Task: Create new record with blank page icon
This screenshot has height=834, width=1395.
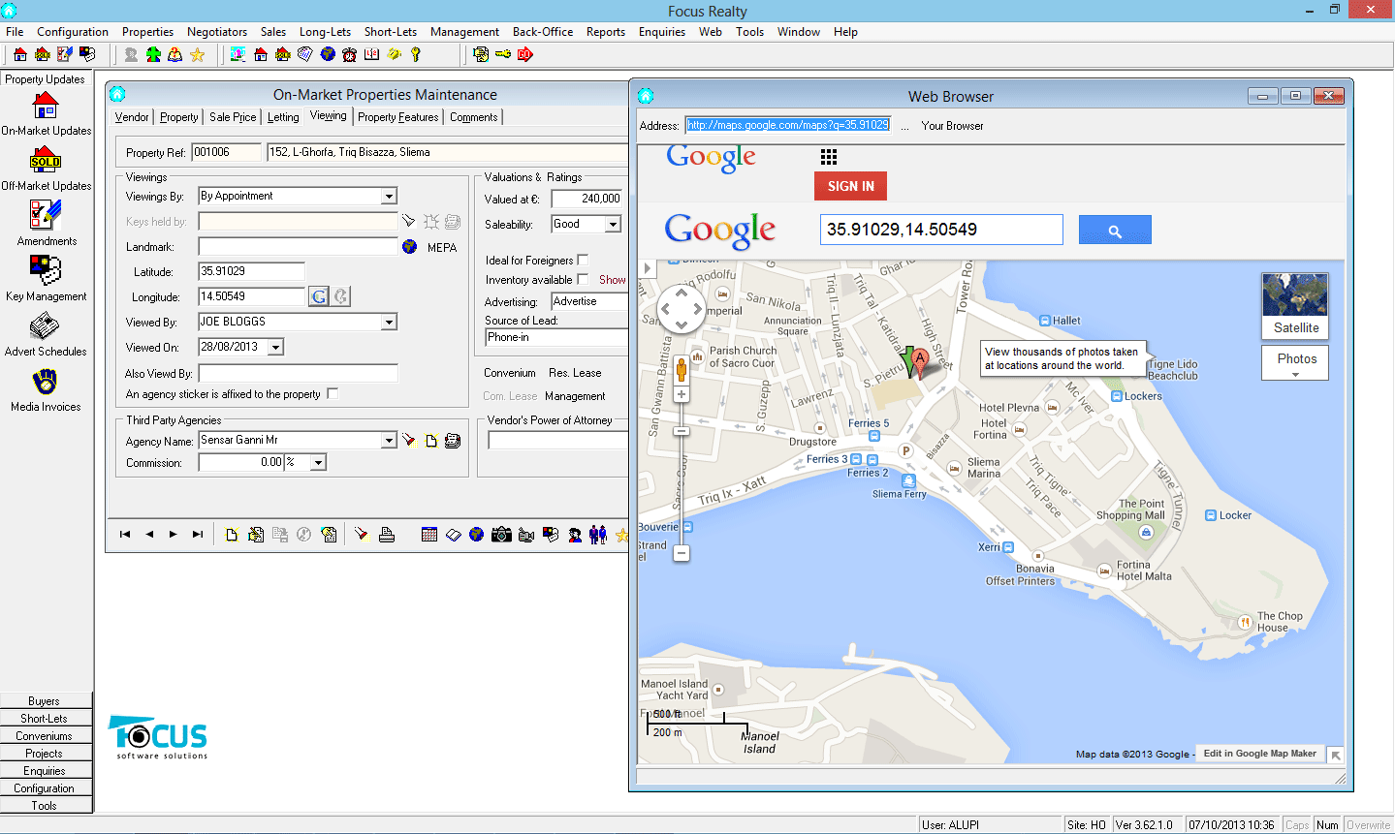Action: click(233, 534)
